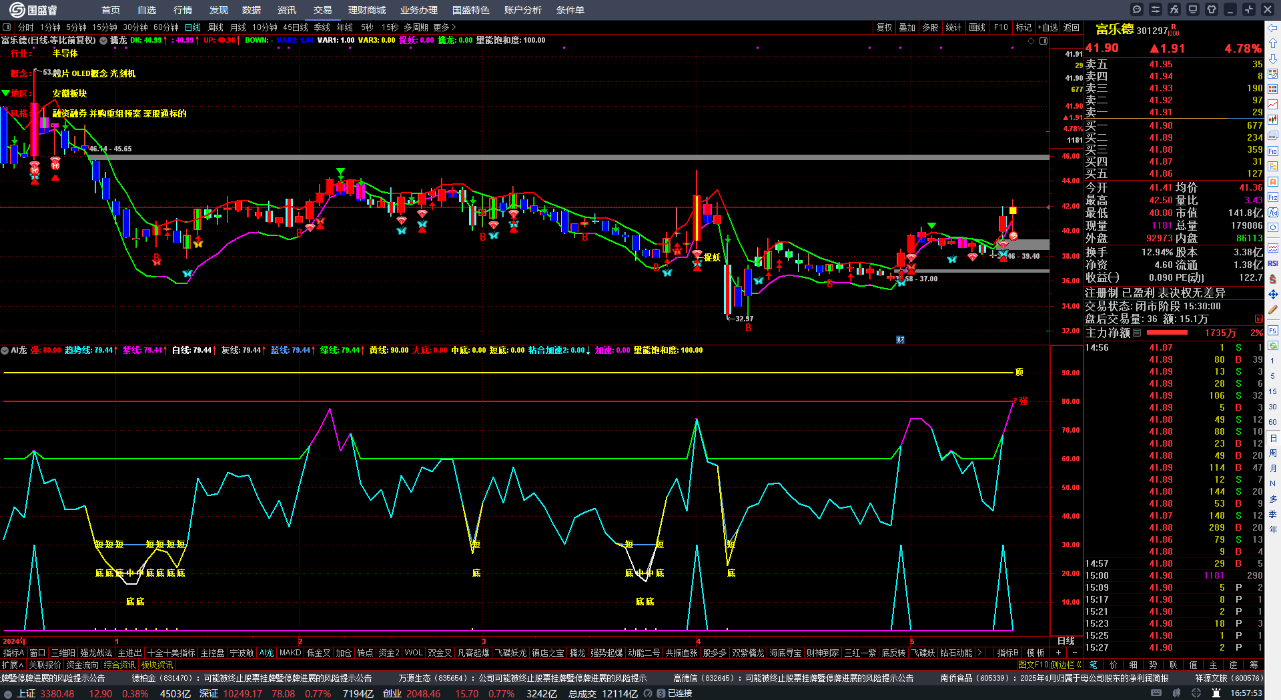The width and height of the screenshot is (1281, 700).
Task: Open the line chart icon in right sidebar
Action: (x=1273, y=105)
